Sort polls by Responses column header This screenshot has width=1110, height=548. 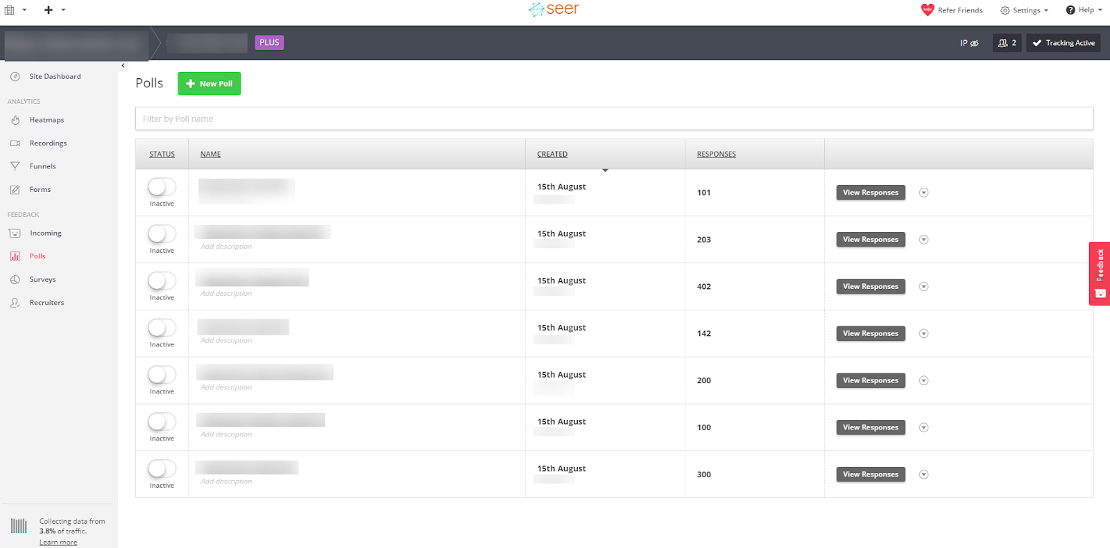tap(716, 154)
